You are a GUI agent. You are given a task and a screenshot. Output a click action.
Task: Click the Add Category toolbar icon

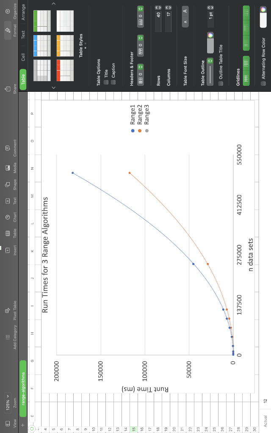8,337
